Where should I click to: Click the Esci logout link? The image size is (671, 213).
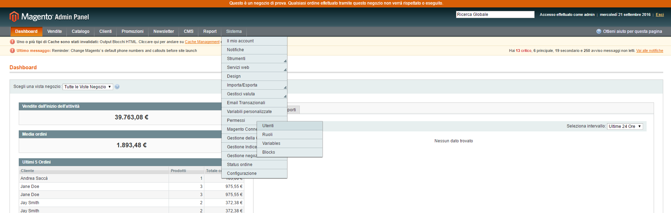660,14
